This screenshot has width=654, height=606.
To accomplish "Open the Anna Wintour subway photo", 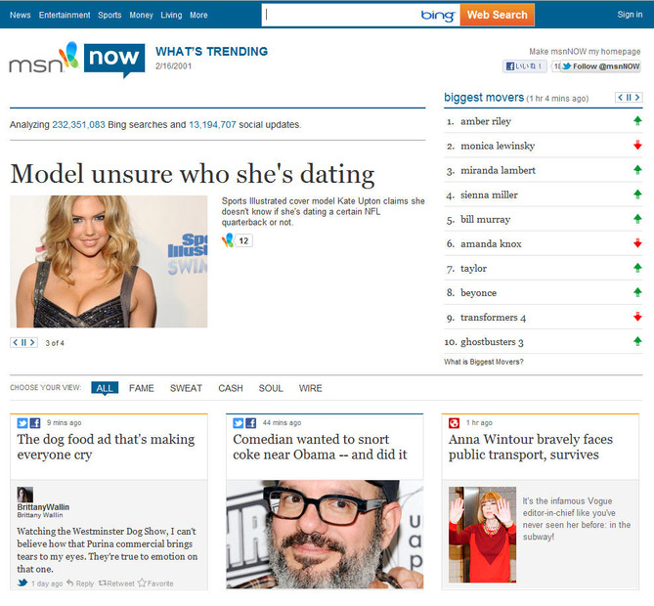I will 482,535.
